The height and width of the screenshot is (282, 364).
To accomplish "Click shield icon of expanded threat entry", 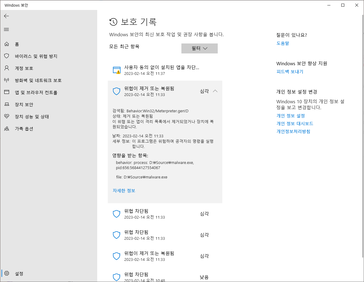I will (117, 91).
